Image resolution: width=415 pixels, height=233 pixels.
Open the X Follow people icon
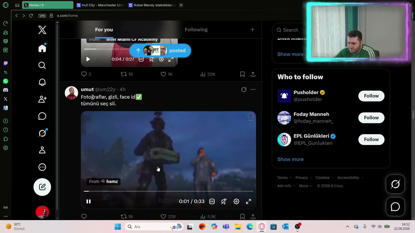[42, 99]
